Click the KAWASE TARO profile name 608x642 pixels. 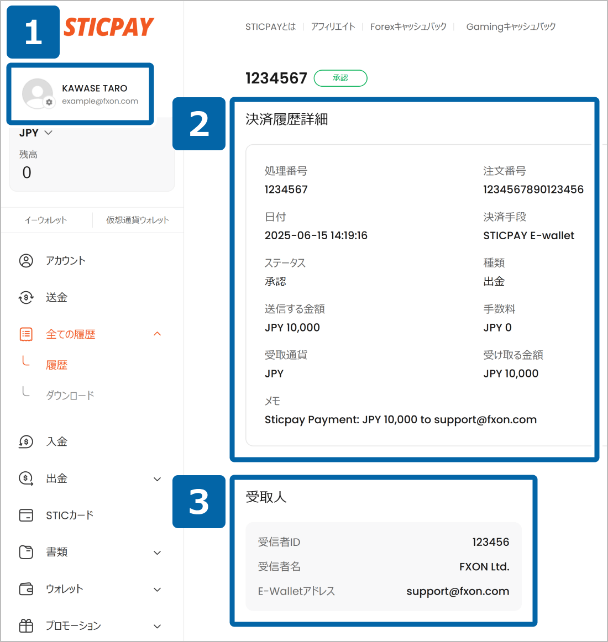point(95,88)
